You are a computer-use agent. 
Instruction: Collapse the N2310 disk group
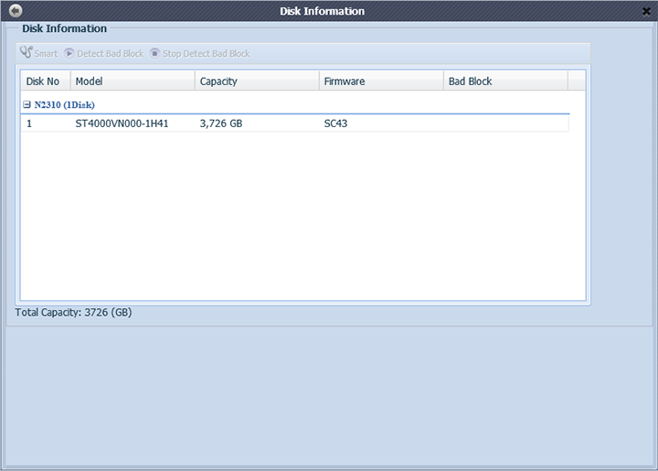pos(27,104)
